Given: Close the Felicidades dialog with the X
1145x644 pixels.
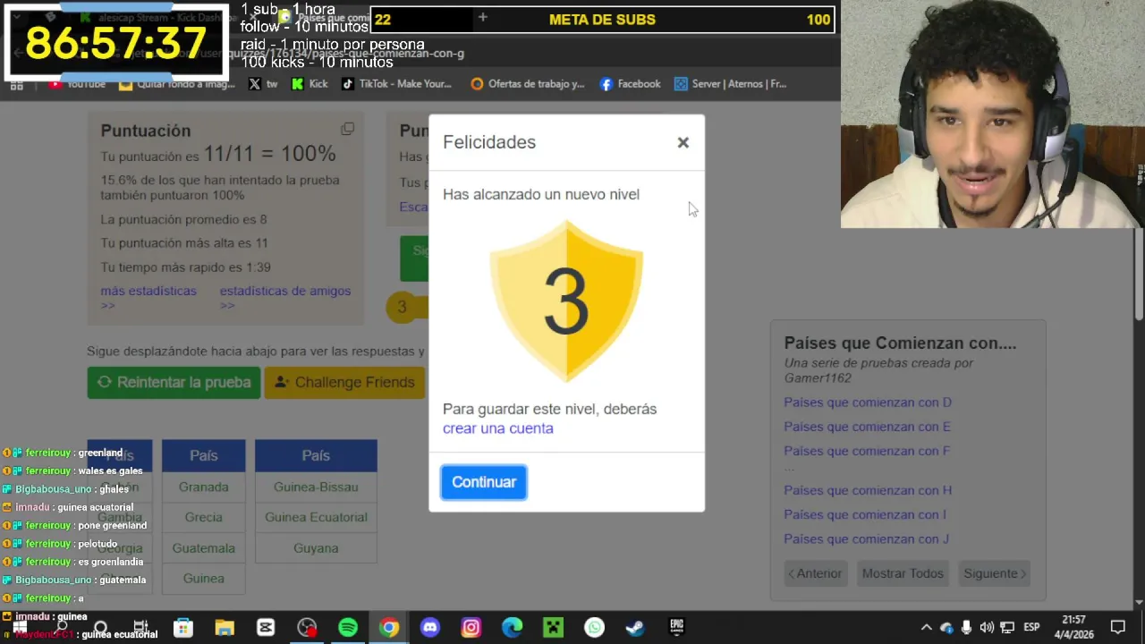Looking at the screenshot, I should click(x=683, y=142).
